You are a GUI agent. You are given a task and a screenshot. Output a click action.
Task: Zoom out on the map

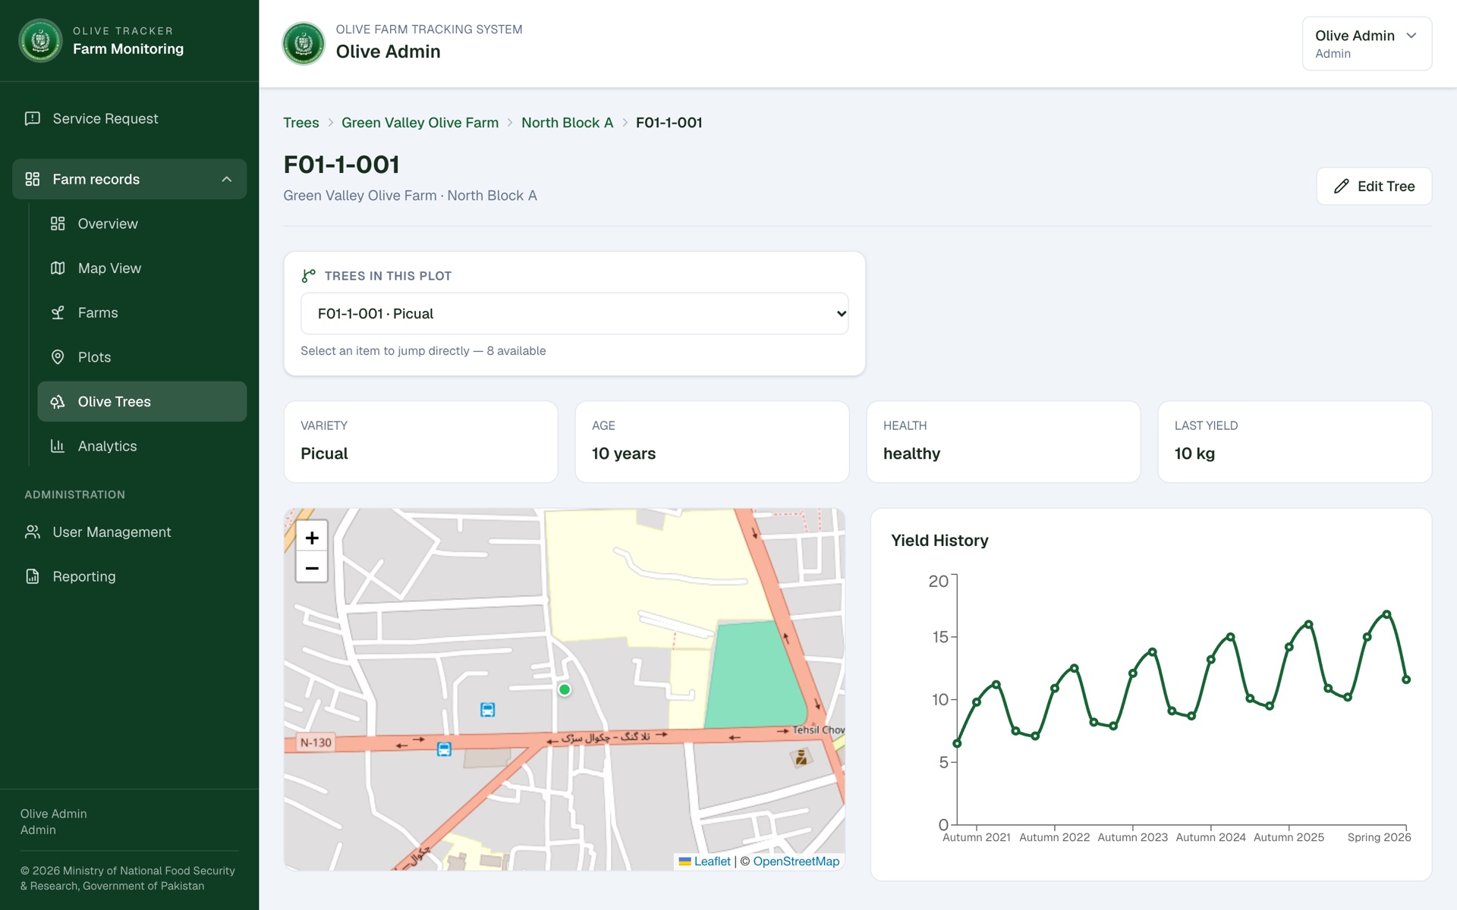tap(312, 568)
